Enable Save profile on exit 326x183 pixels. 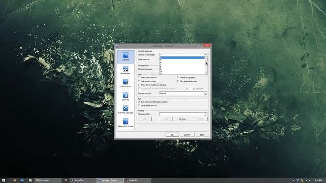pyautogui.click(x=147, y=106)
